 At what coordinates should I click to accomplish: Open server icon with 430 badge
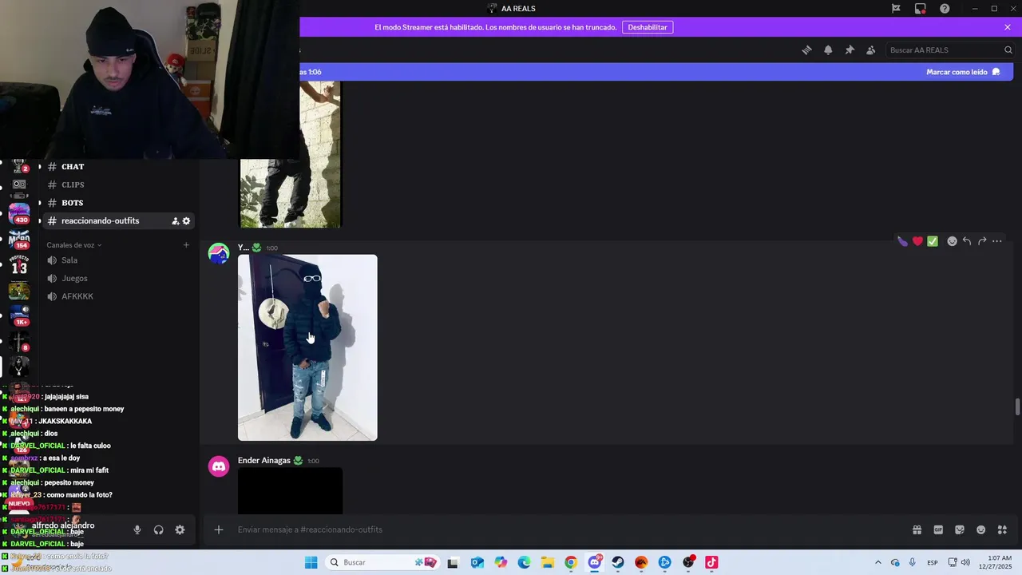coord(19,213)
